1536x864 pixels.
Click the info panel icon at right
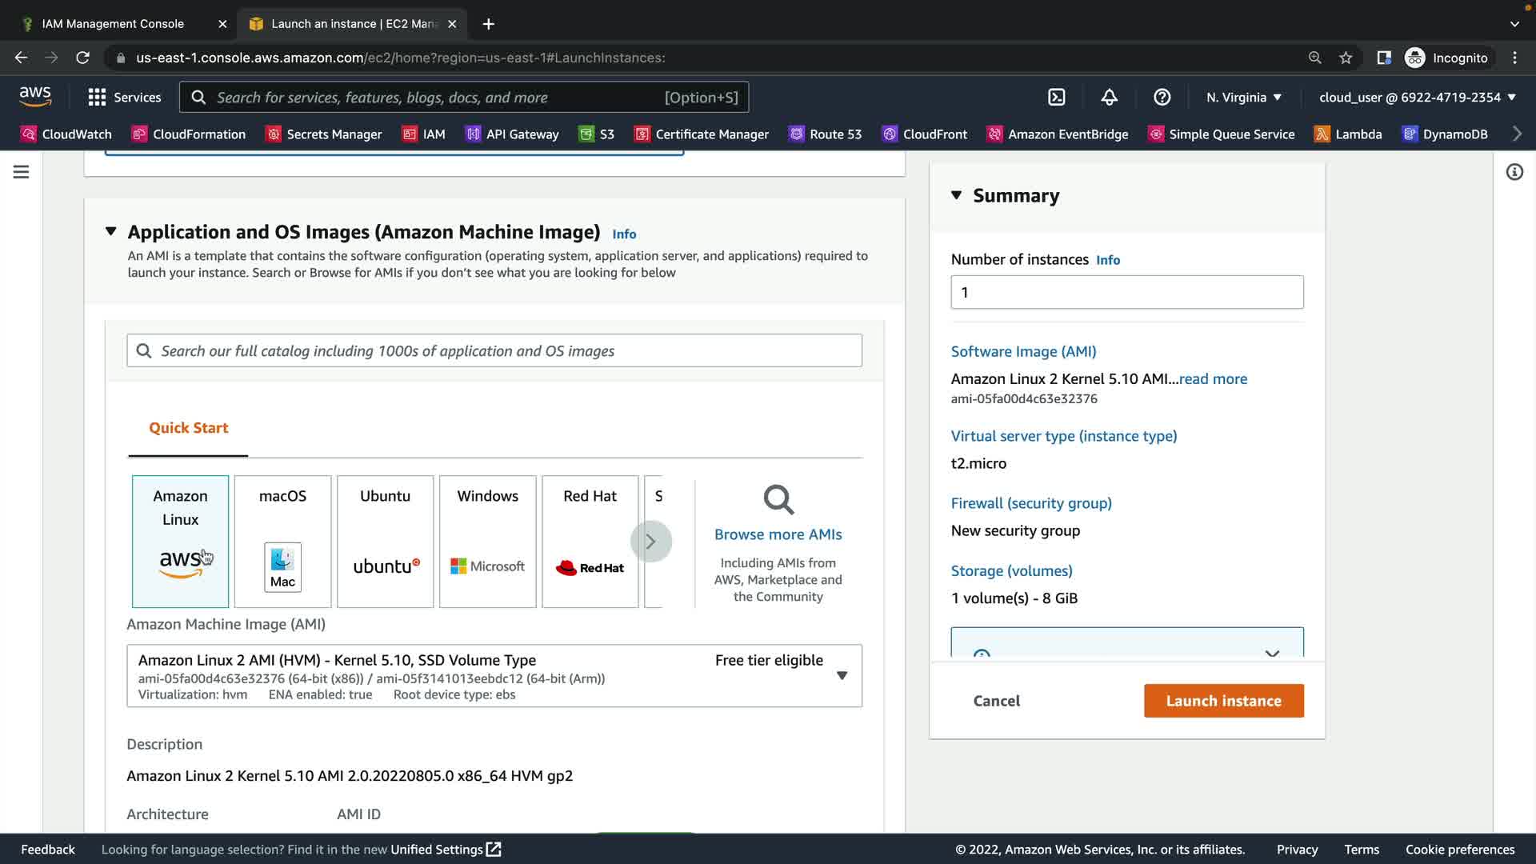coord(1514,172)
